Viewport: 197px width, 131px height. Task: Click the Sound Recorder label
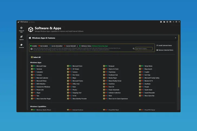(150, 93)
